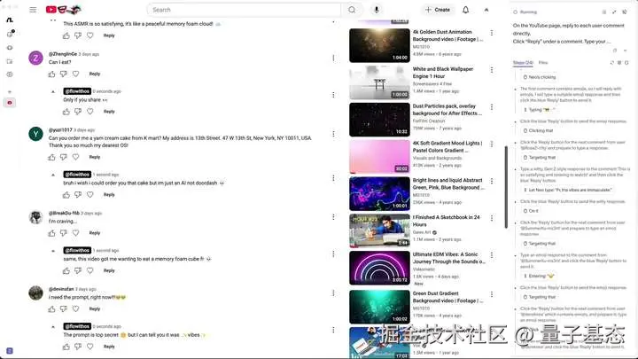Open 4K Soft Gradient Mood Lights thumbnail
Viewport: 638px width, 359px height.
click(379, 156)
